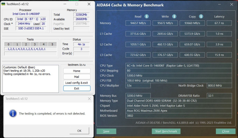Click L2 Cache latency 3.9 ns
This screenshot has width=238, height=138.
(219, 45)
